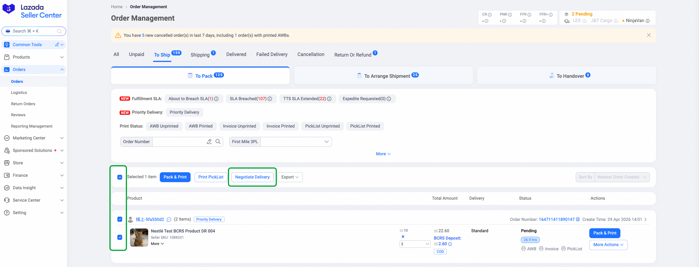This screenshot has height=267, width=699.
Task: Toggle the Invoice Unprinted filter
Action: point(240,126)
